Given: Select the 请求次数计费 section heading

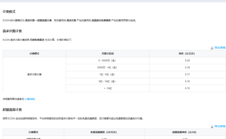Looking at the screenshot, I should point(12,31).
